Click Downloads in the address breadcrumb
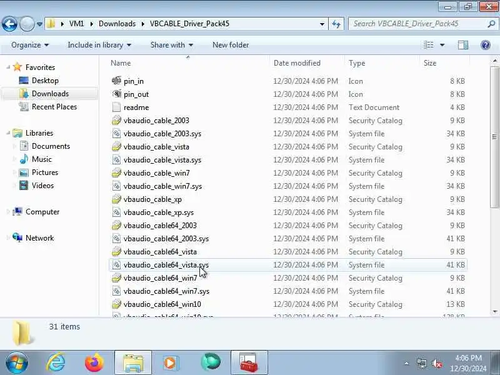 click(x=117, y=24)
